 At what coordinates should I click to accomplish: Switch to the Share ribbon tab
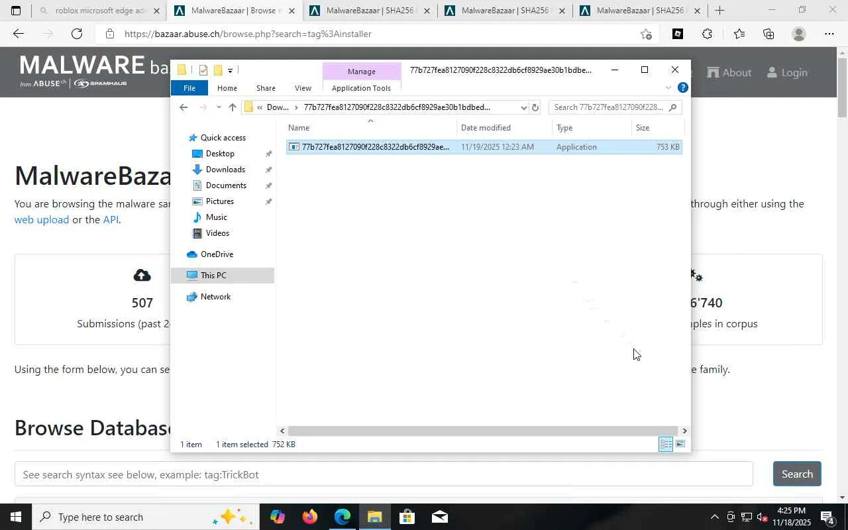tap(266, 88)
